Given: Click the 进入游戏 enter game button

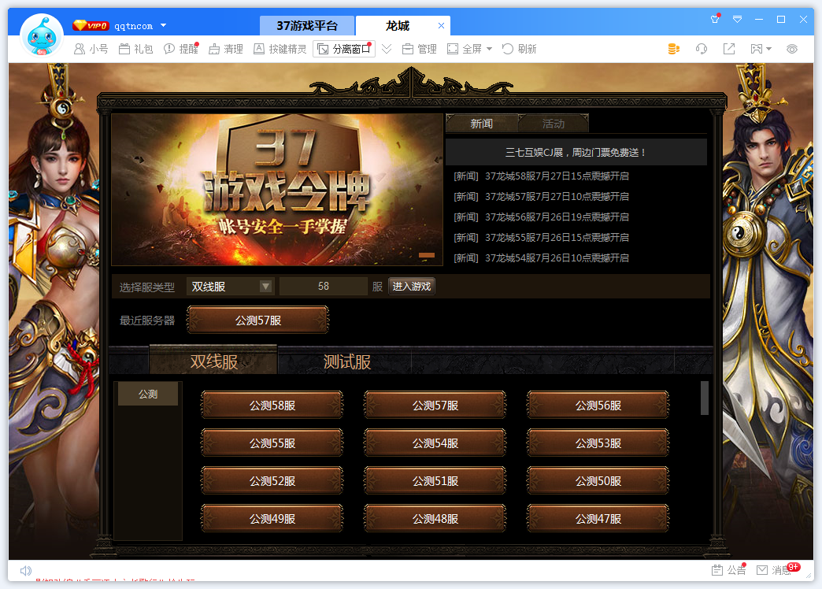Looking at the screenshot, I should [x=412, y=287].
